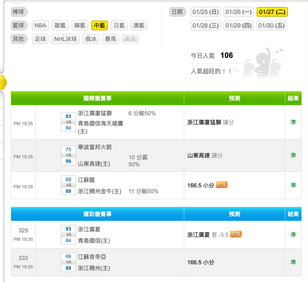Click the 主推 badge in 國際盤 table
The width and height of the screenshot is (308, 282).
[222, 185]
